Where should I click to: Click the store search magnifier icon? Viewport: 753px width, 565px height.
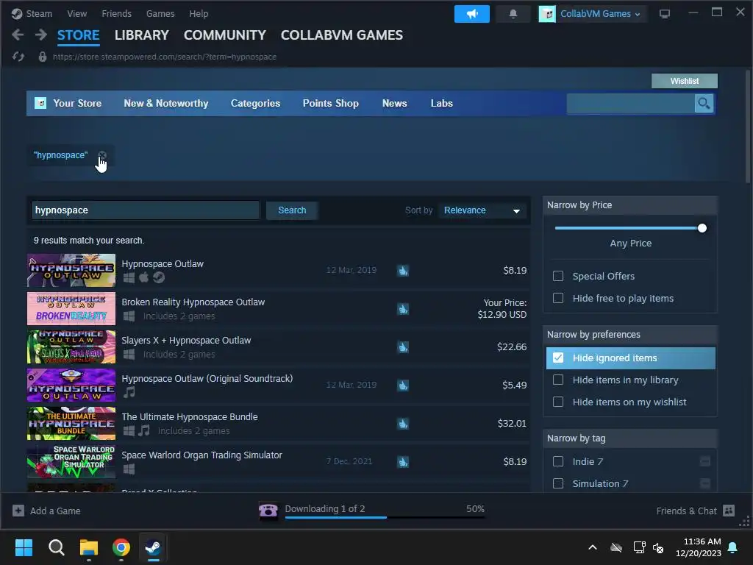(704, 103)
